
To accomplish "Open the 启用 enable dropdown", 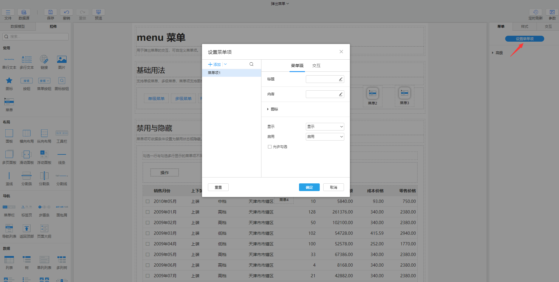I will (325, 137).
